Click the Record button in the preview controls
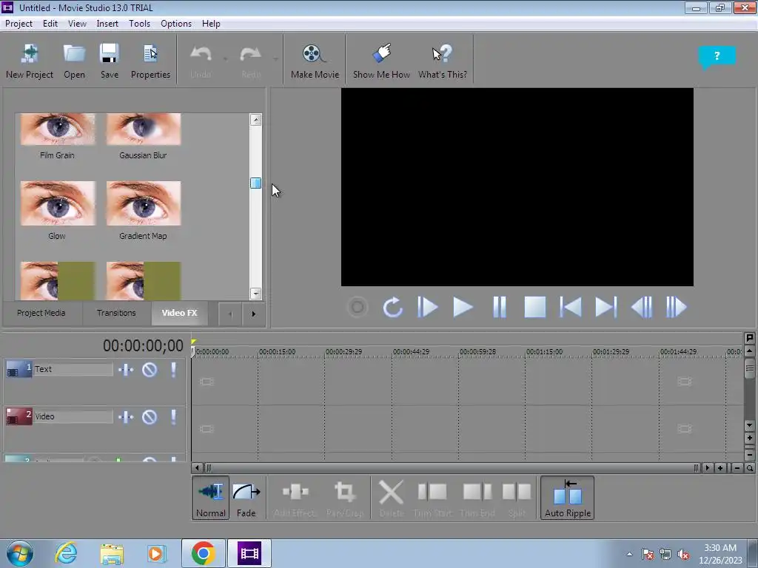758x568 pixels. coord(358,307)
